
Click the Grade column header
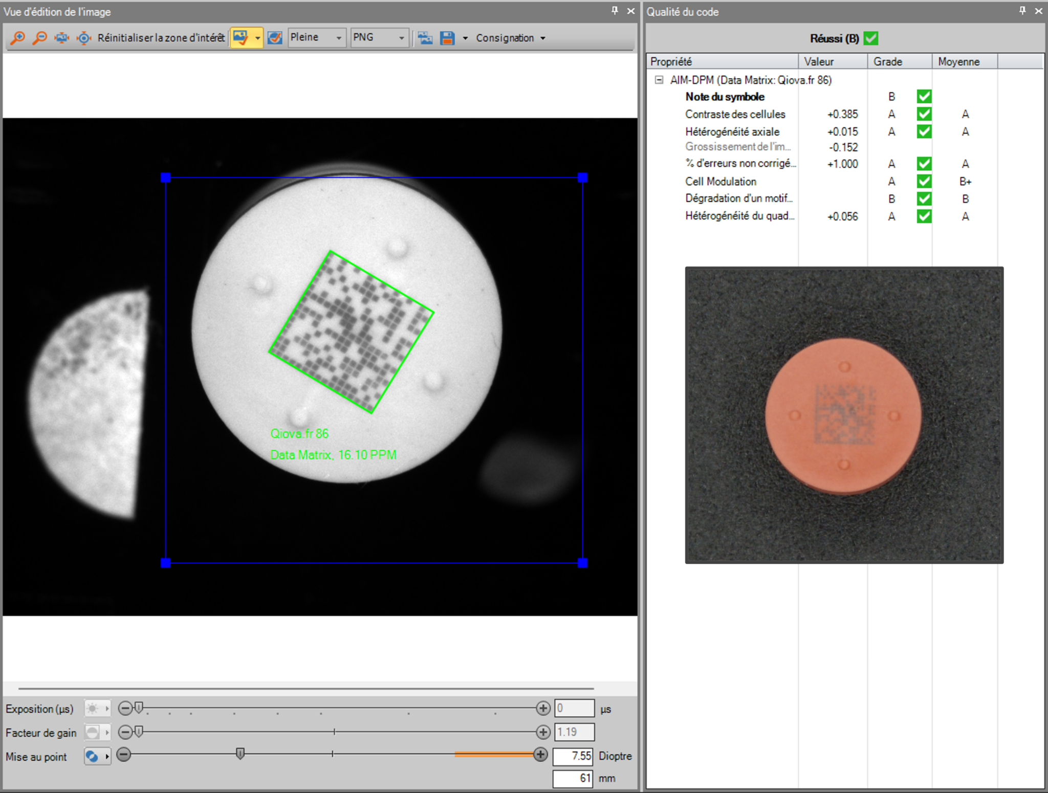tap(900, 61)
